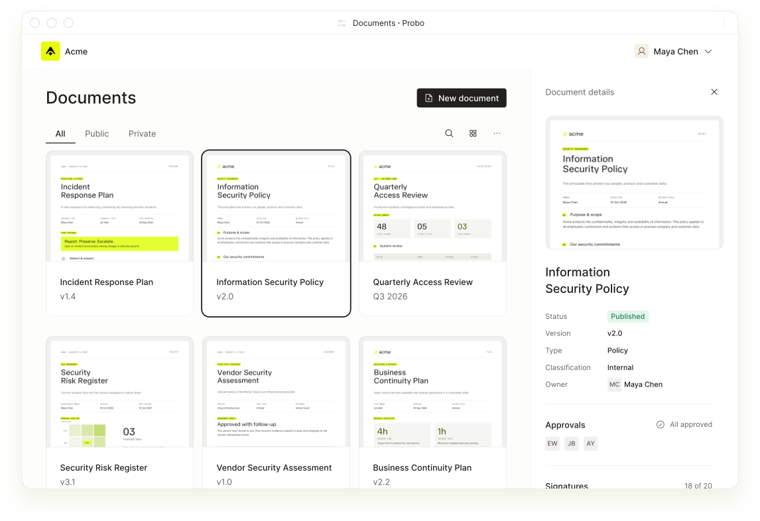
Task: Open the window's vertical dots menu
Action: (724, 23)
